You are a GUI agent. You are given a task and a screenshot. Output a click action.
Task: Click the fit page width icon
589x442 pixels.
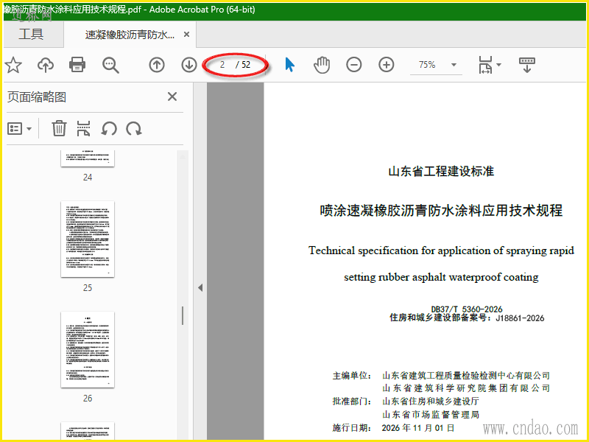pyautogui.click(x=485, y=65)
